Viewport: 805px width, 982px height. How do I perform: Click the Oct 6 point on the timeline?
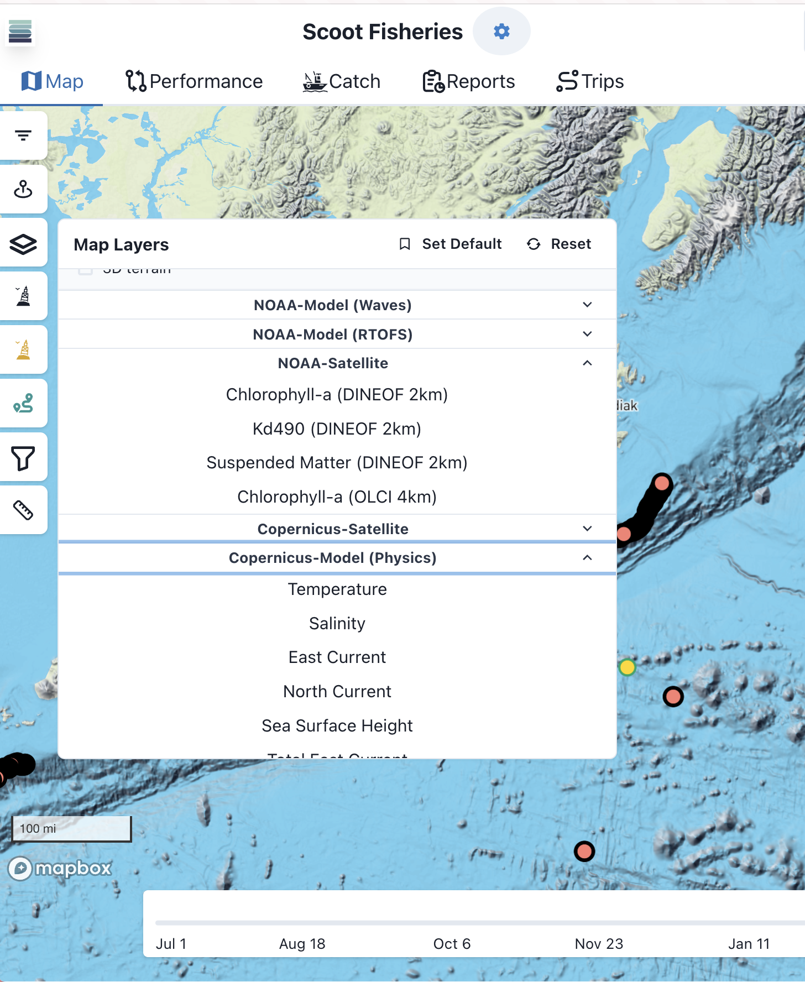pyautogui.click(x=452, y=943)
